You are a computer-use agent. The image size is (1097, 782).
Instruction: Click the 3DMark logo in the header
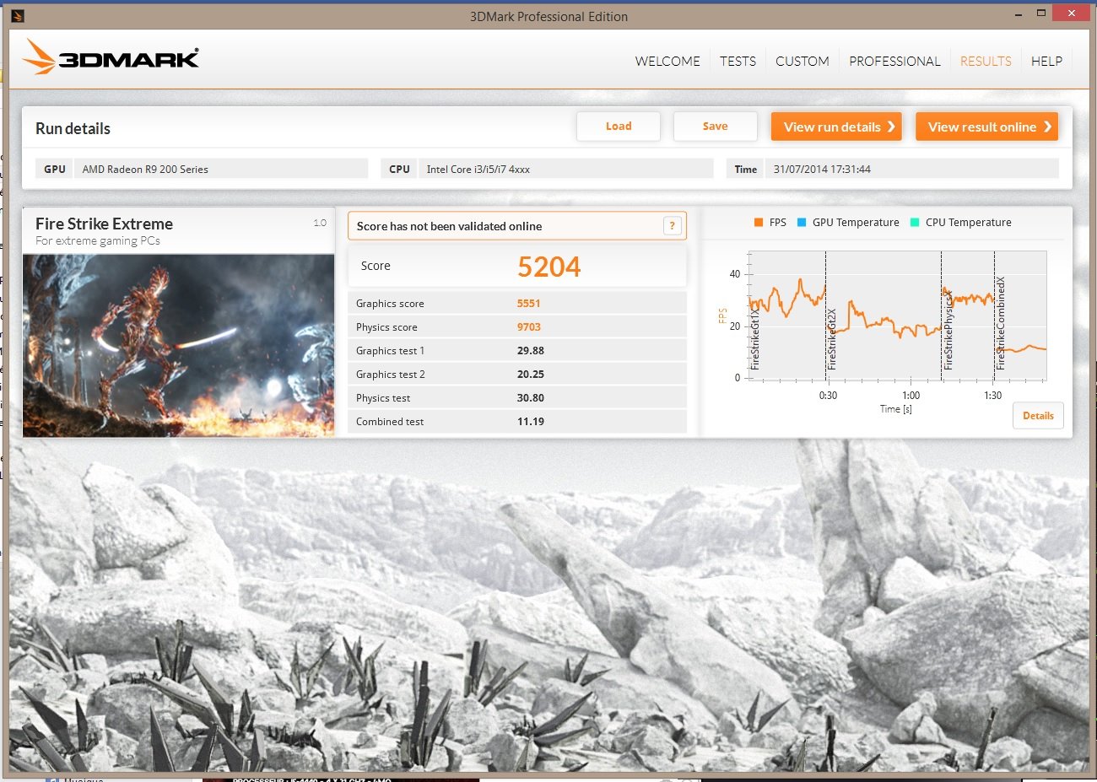click(x=111, y=57)
